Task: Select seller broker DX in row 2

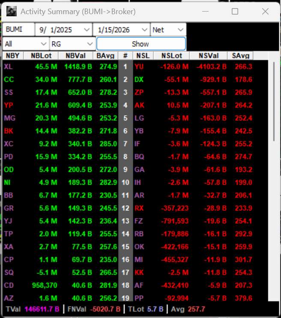Action: (x=139, y=79)
